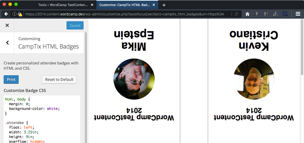The width and height of the screenshot is (304, 143).
Task: Click Reset to Default button
Action: [59, 80]
